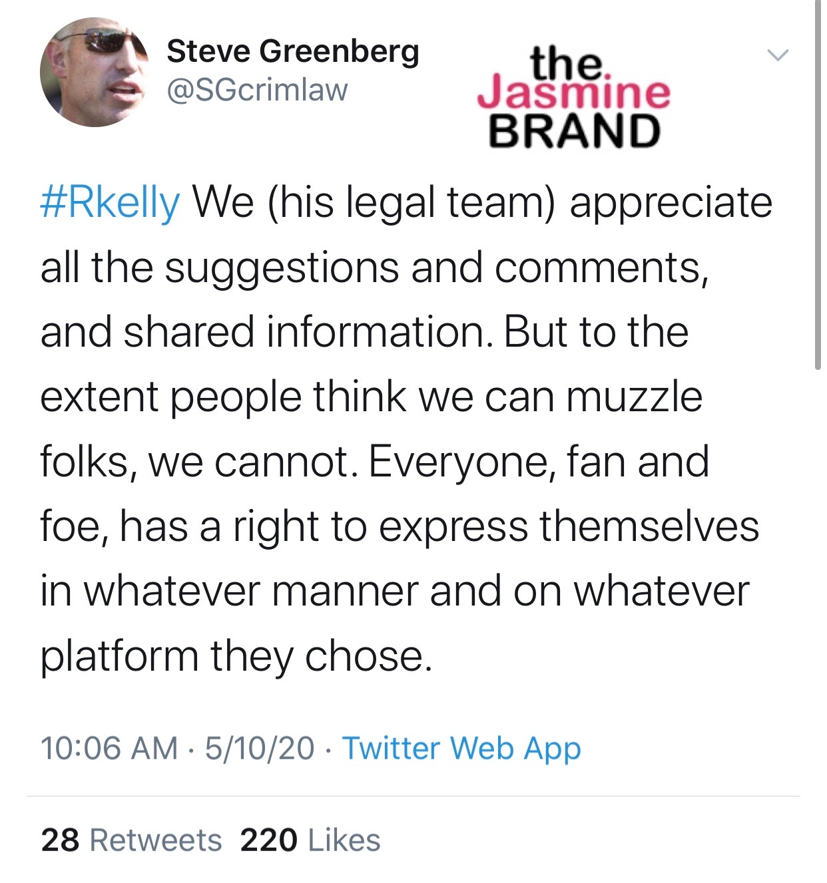Image resolution: width=827 pixels, height=883 pixels.
Task: Click the Jasmine Brand watermark logo
Action: pyautogui.click(x=573, y=97)
